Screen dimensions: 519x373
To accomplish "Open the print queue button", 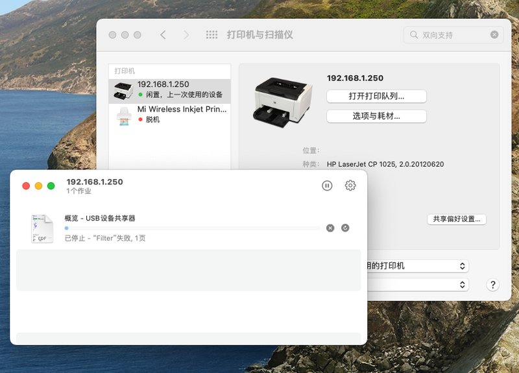I will pos(376,96).
